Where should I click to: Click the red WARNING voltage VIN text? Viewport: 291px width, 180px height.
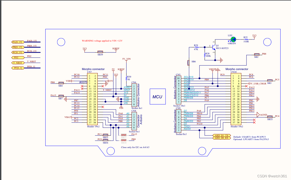coord(102,41)
